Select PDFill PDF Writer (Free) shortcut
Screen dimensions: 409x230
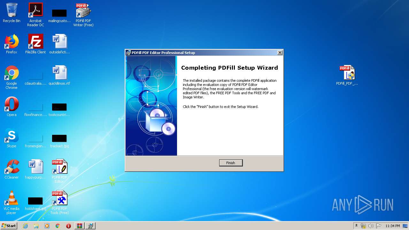tap(83, 15)
